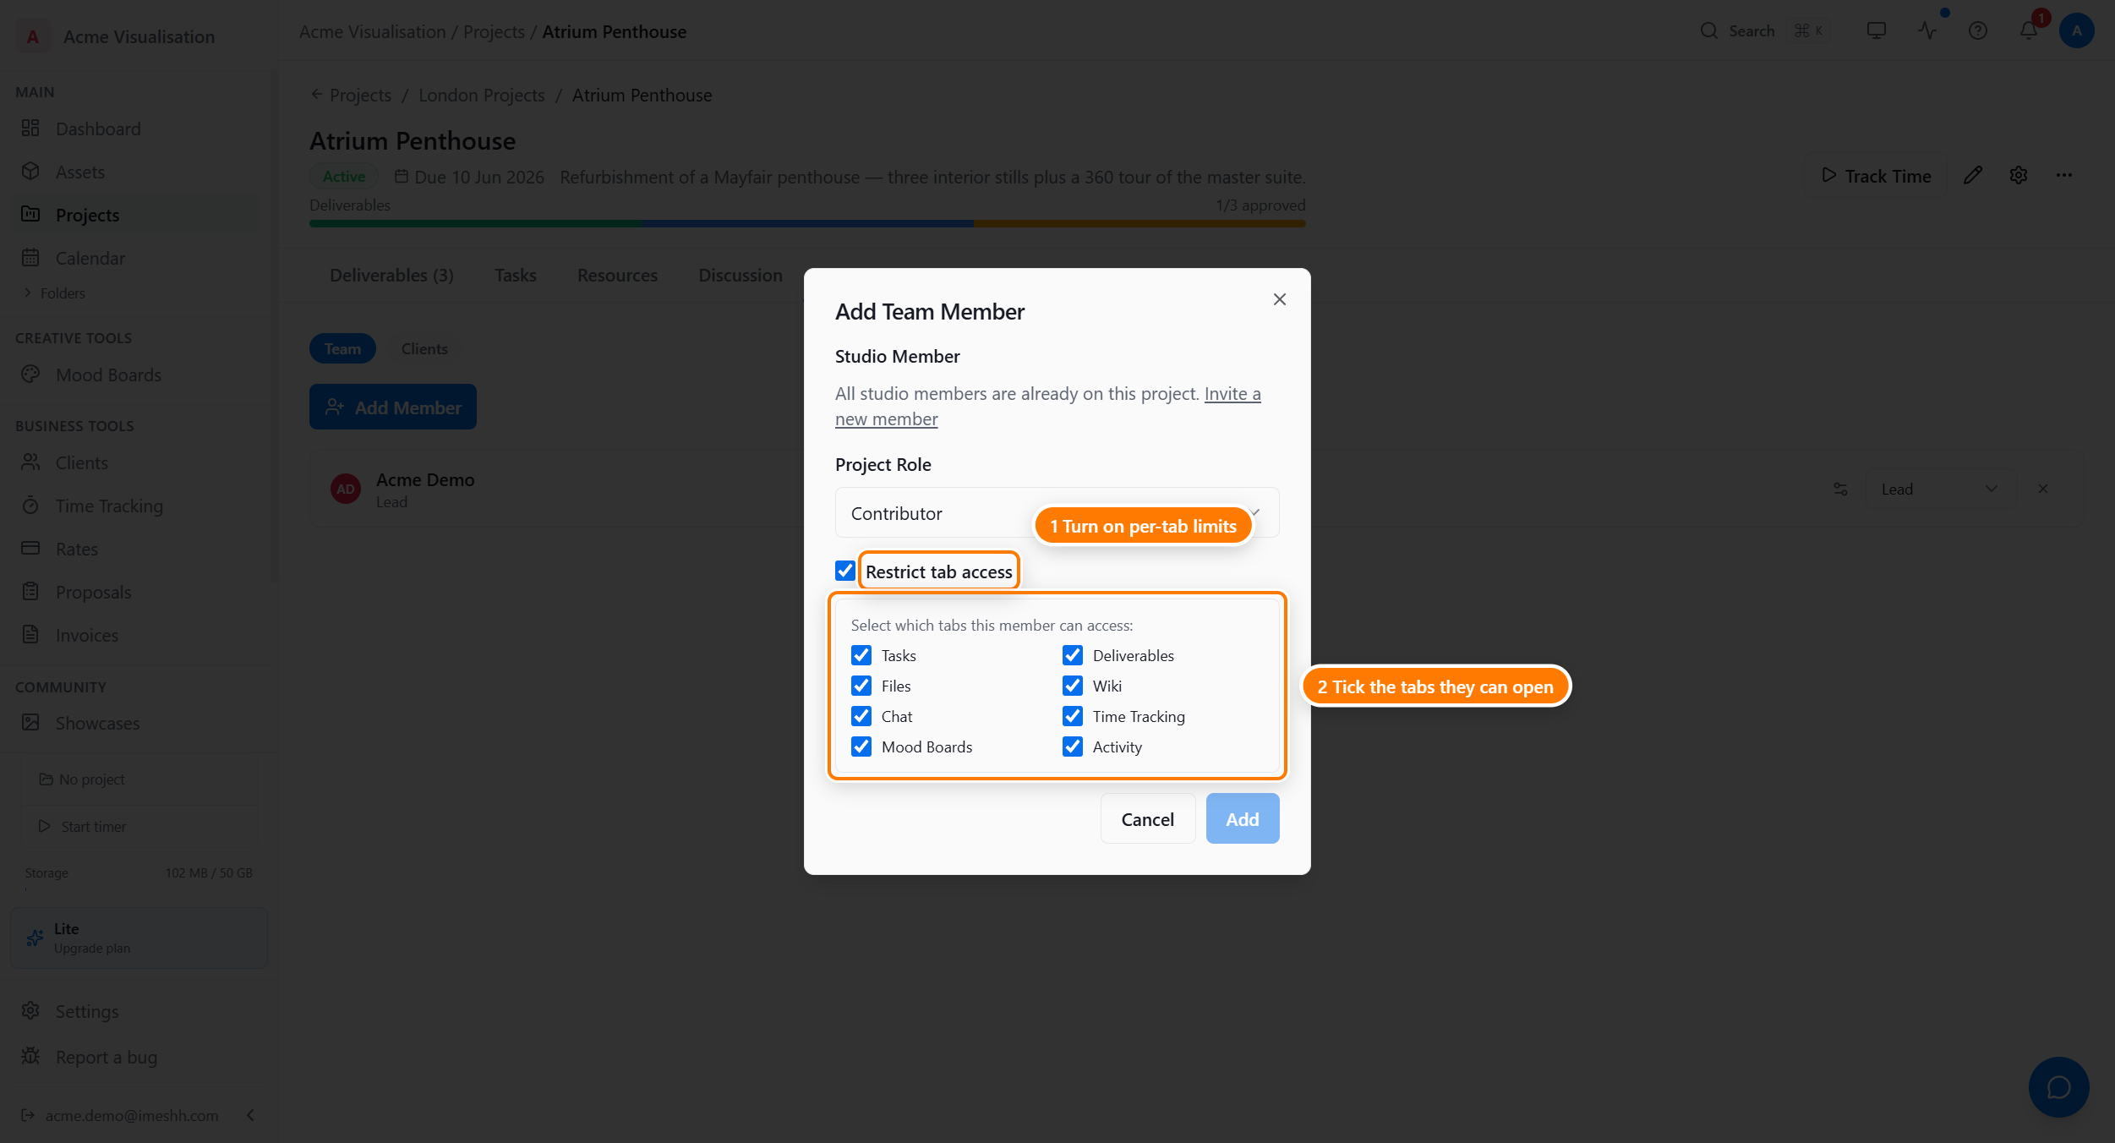Click the Search field in the header
The height and width of the screenshot is (1143, 2115).
(1763, 30)
